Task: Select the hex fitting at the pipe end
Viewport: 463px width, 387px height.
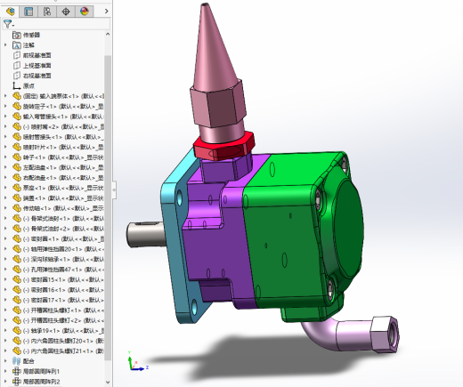Action: pos(385,335)
